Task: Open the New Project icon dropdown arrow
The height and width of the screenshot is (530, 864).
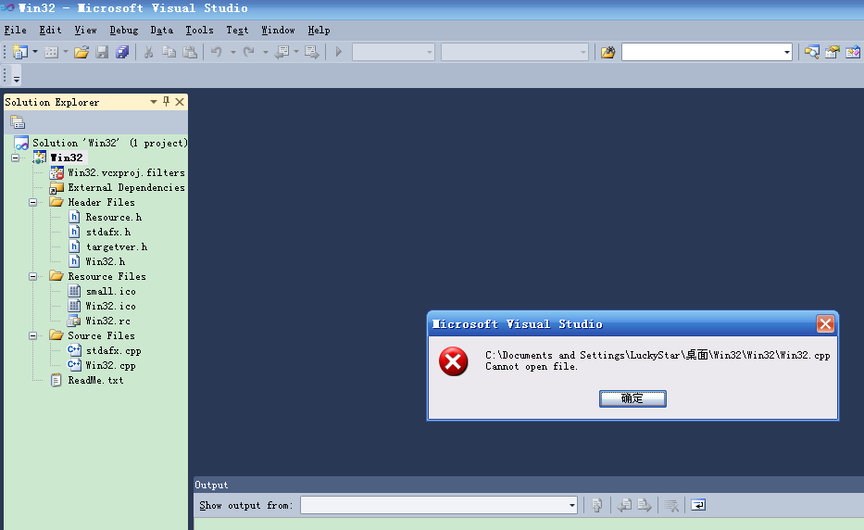Action: 35,52
